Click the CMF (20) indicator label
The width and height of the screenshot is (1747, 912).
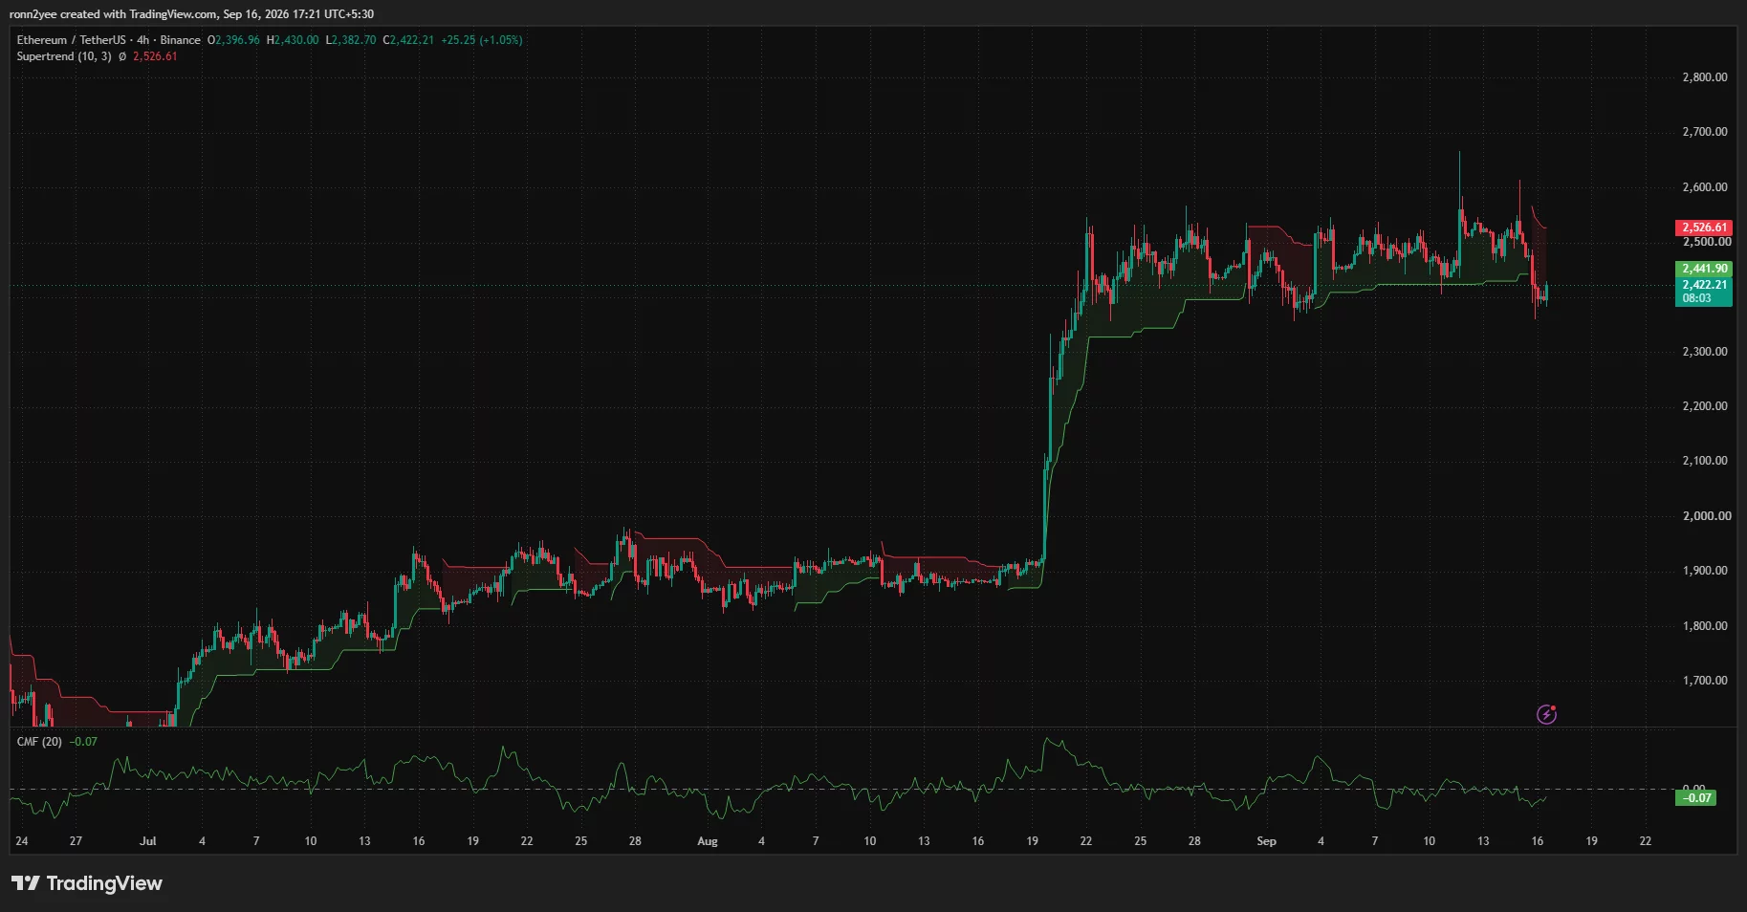point(39,742)
